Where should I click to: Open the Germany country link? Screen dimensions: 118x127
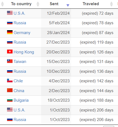[x=22, y=33]
